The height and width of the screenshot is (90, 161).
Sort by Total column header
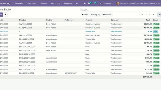(x=148, y=20)
